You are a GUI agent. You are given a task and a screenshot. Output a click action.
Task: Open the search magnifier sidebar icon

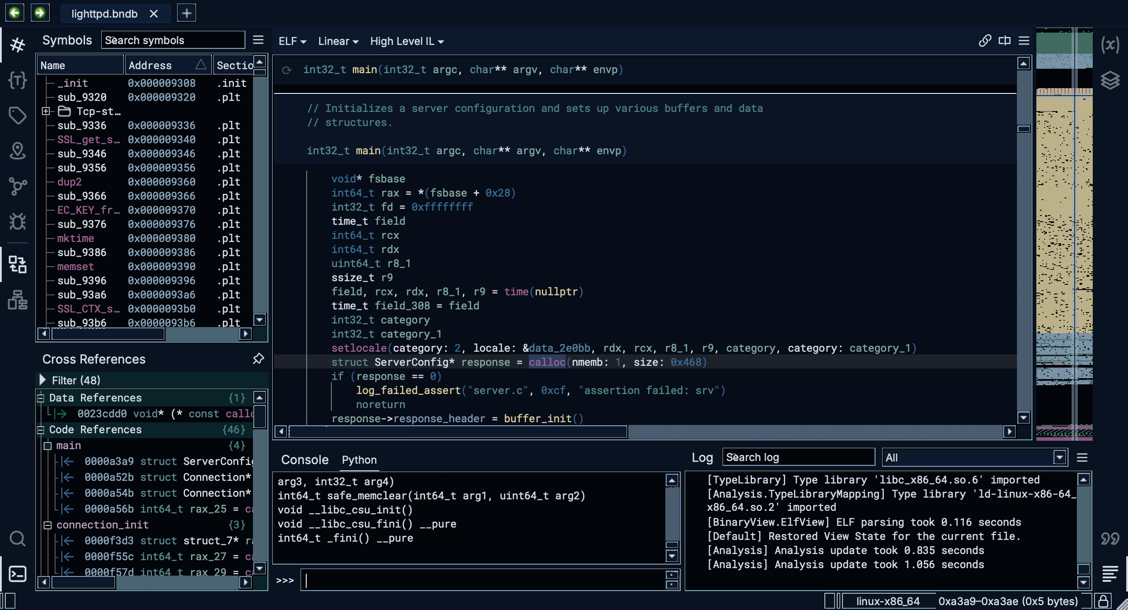click(18, 539)
